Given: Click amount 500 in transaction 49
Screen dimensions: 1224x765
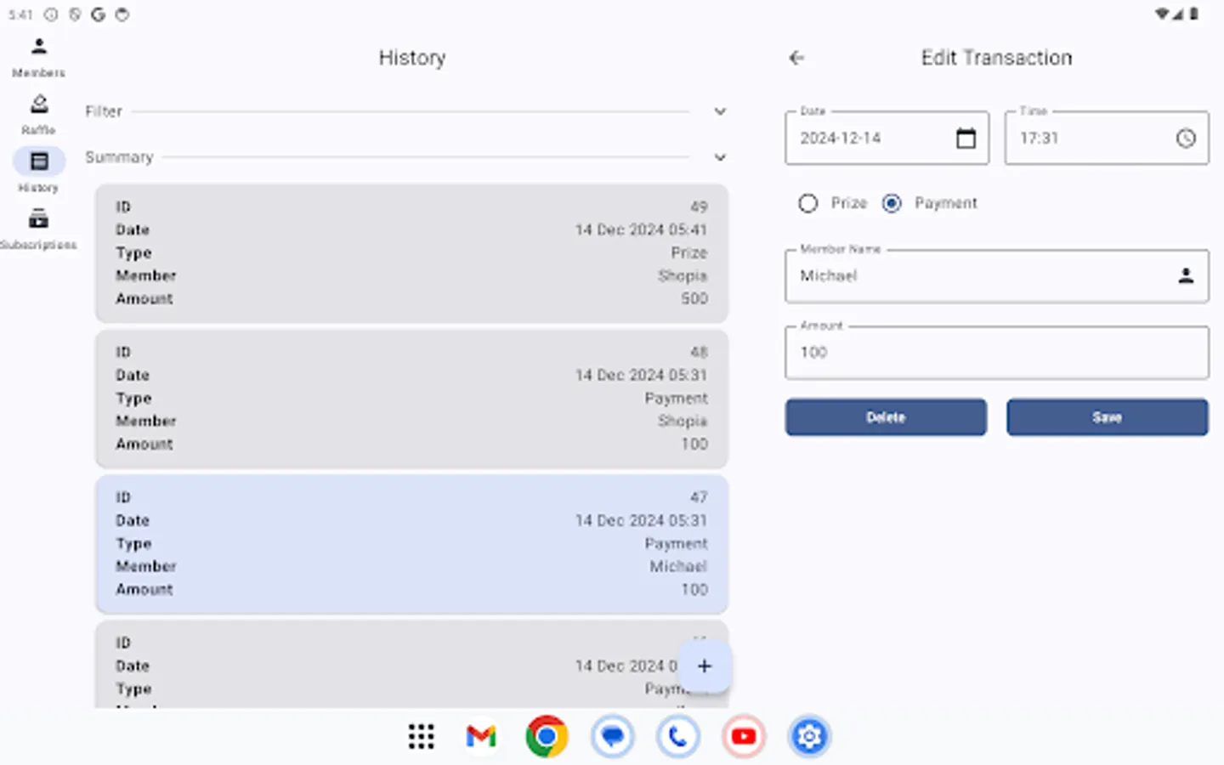Looking at the screenshot, I should click(x=694, y=298).
